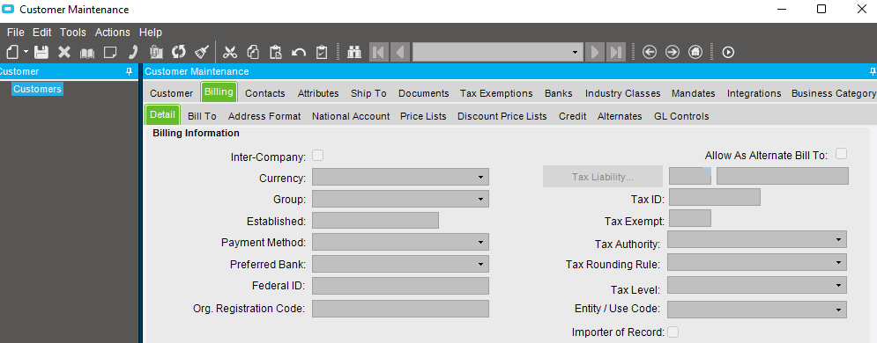The height and width of the screenshot is (343, 877).
Task: Open the Tax Authority dropdown
Action: point(838,239)
